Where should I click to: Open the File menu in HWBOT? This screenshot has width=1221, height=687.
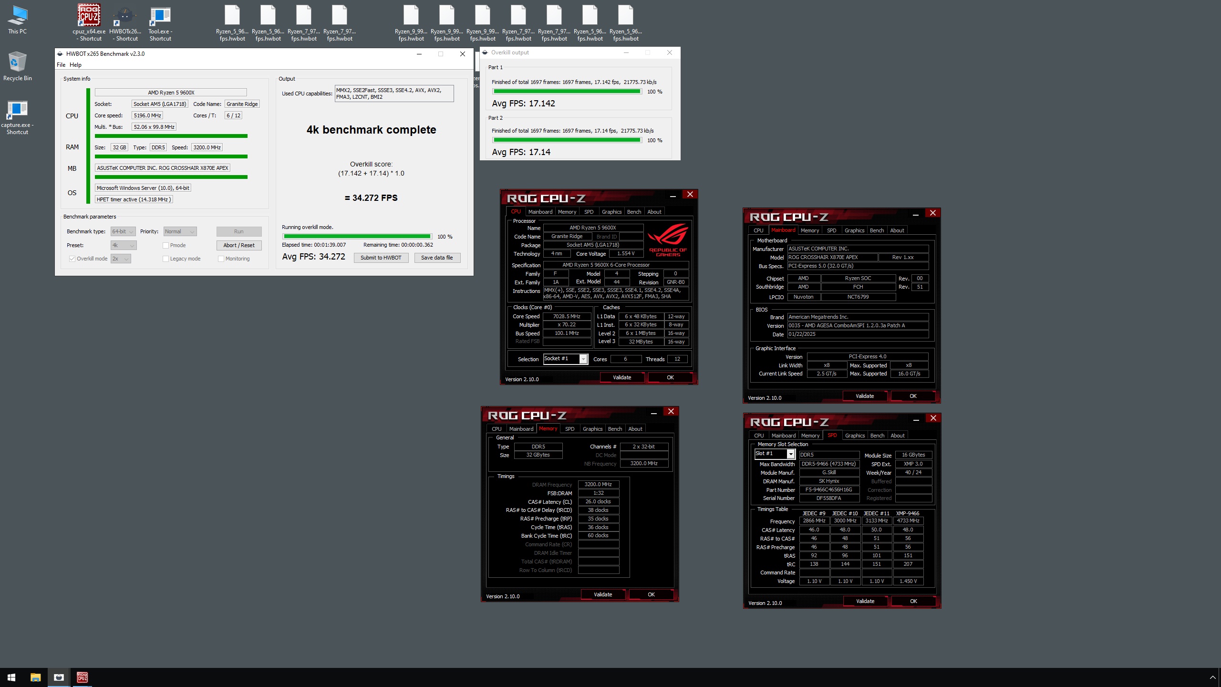[x=61, y=65]
